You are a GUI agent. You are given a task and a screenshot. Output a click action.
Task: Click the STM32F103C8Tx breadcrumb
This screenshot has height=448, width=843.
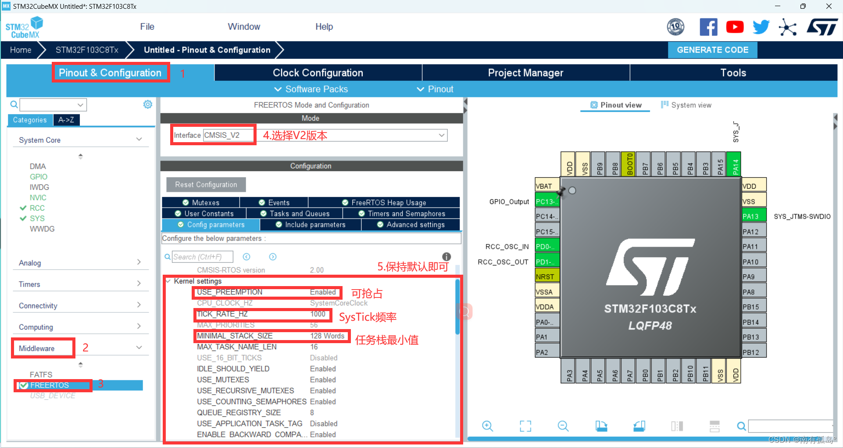click(87, 50)
